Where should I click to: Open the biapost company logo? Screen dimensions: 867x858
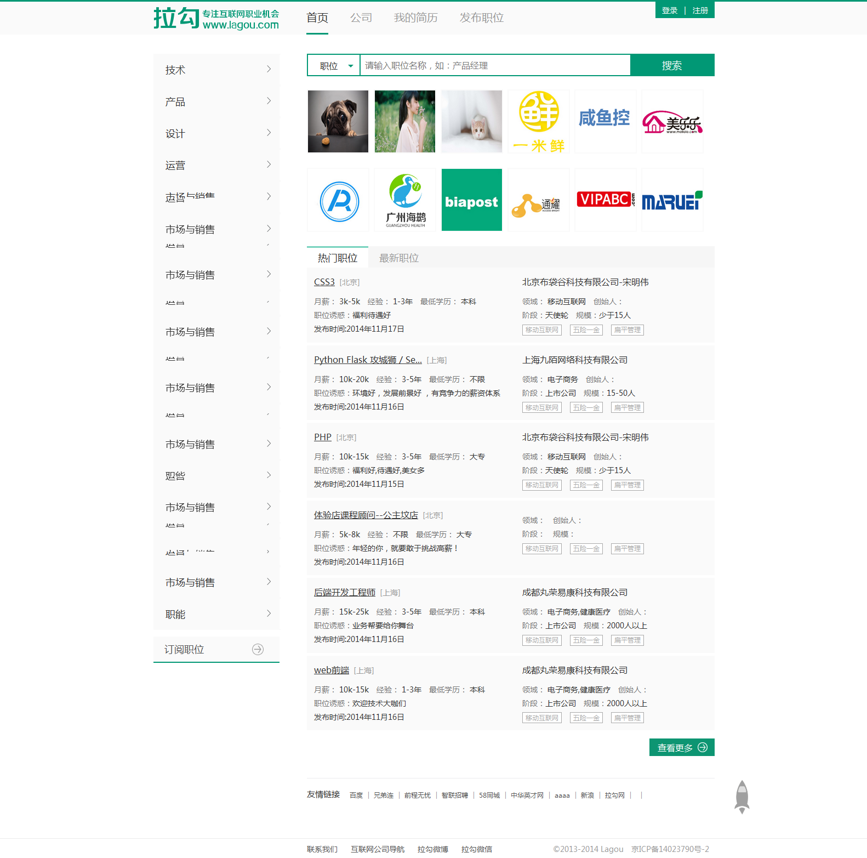click(x=472, y=200)
